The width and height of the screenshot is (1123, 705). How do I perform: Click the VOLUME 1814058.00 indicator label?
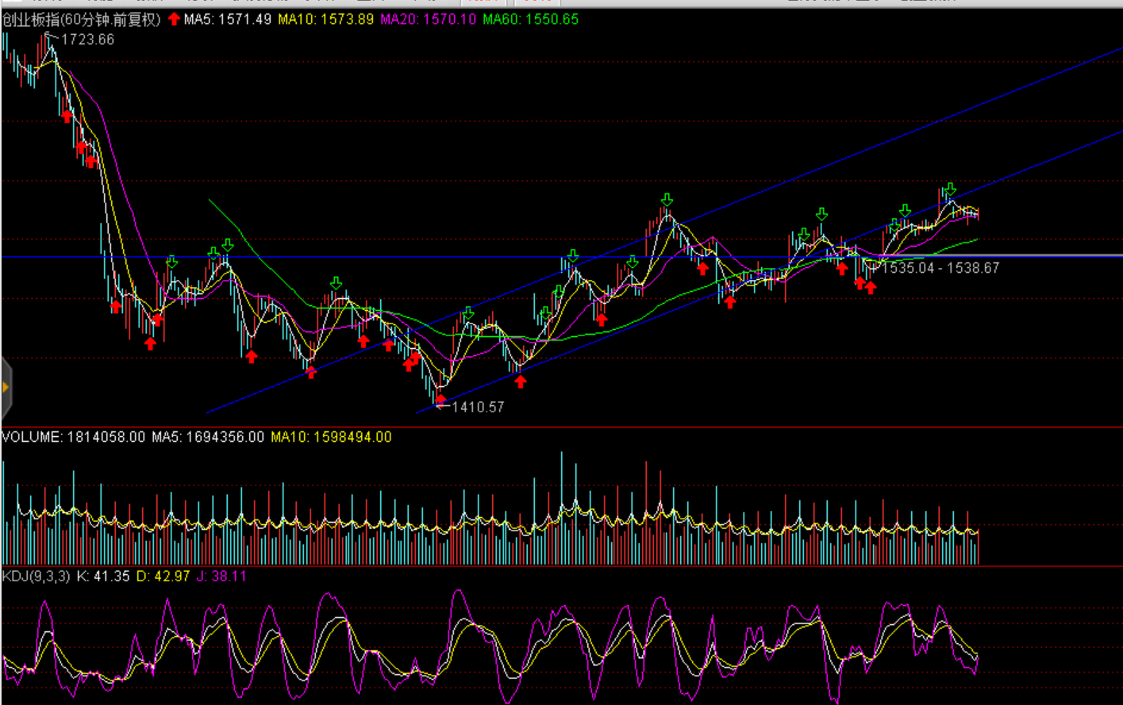pyautogui.click(x=74, y=437)
